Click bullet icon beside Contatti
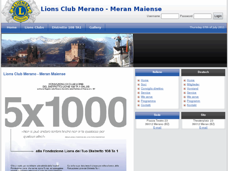 [138, 105]
